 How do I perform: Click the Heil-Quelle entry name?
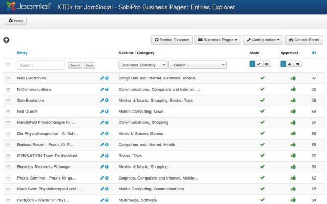coord(27,112)
